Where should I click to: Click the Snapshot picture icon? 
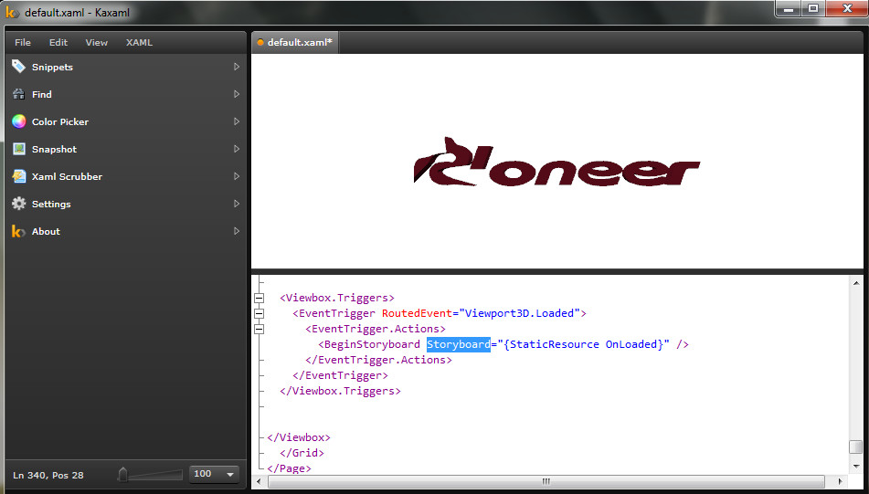click(19, 149)
